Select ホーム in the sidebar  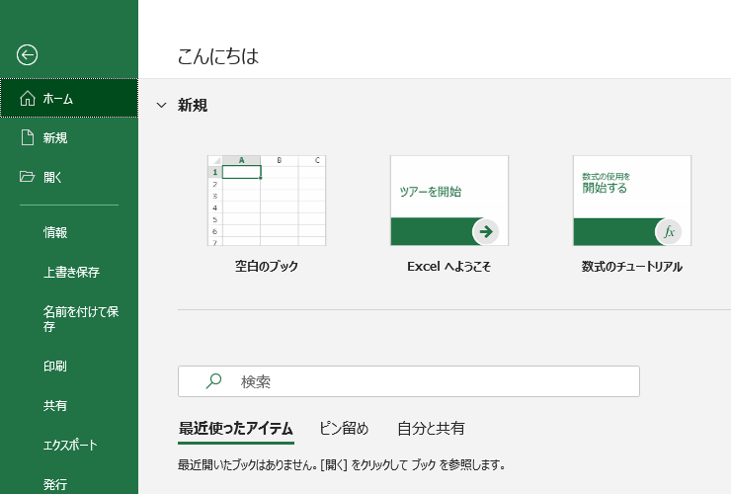[69, 98]
